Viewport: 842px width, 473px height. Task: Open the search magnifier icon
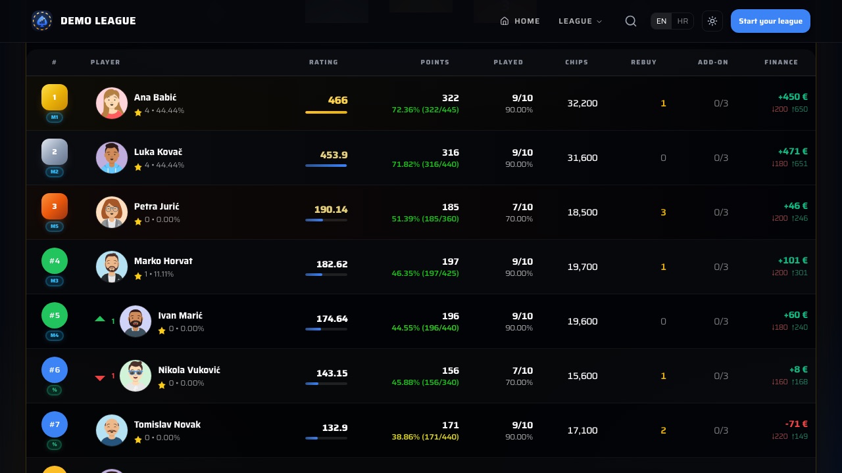[631, 21]
